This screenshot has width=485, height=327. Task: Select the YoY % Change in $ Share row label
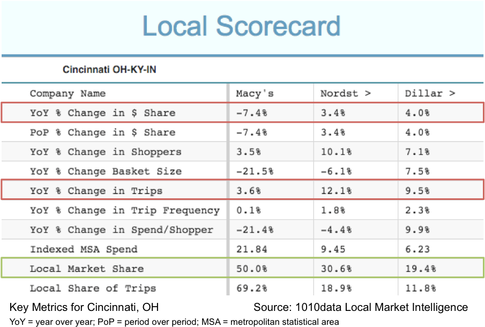(102, 113)
